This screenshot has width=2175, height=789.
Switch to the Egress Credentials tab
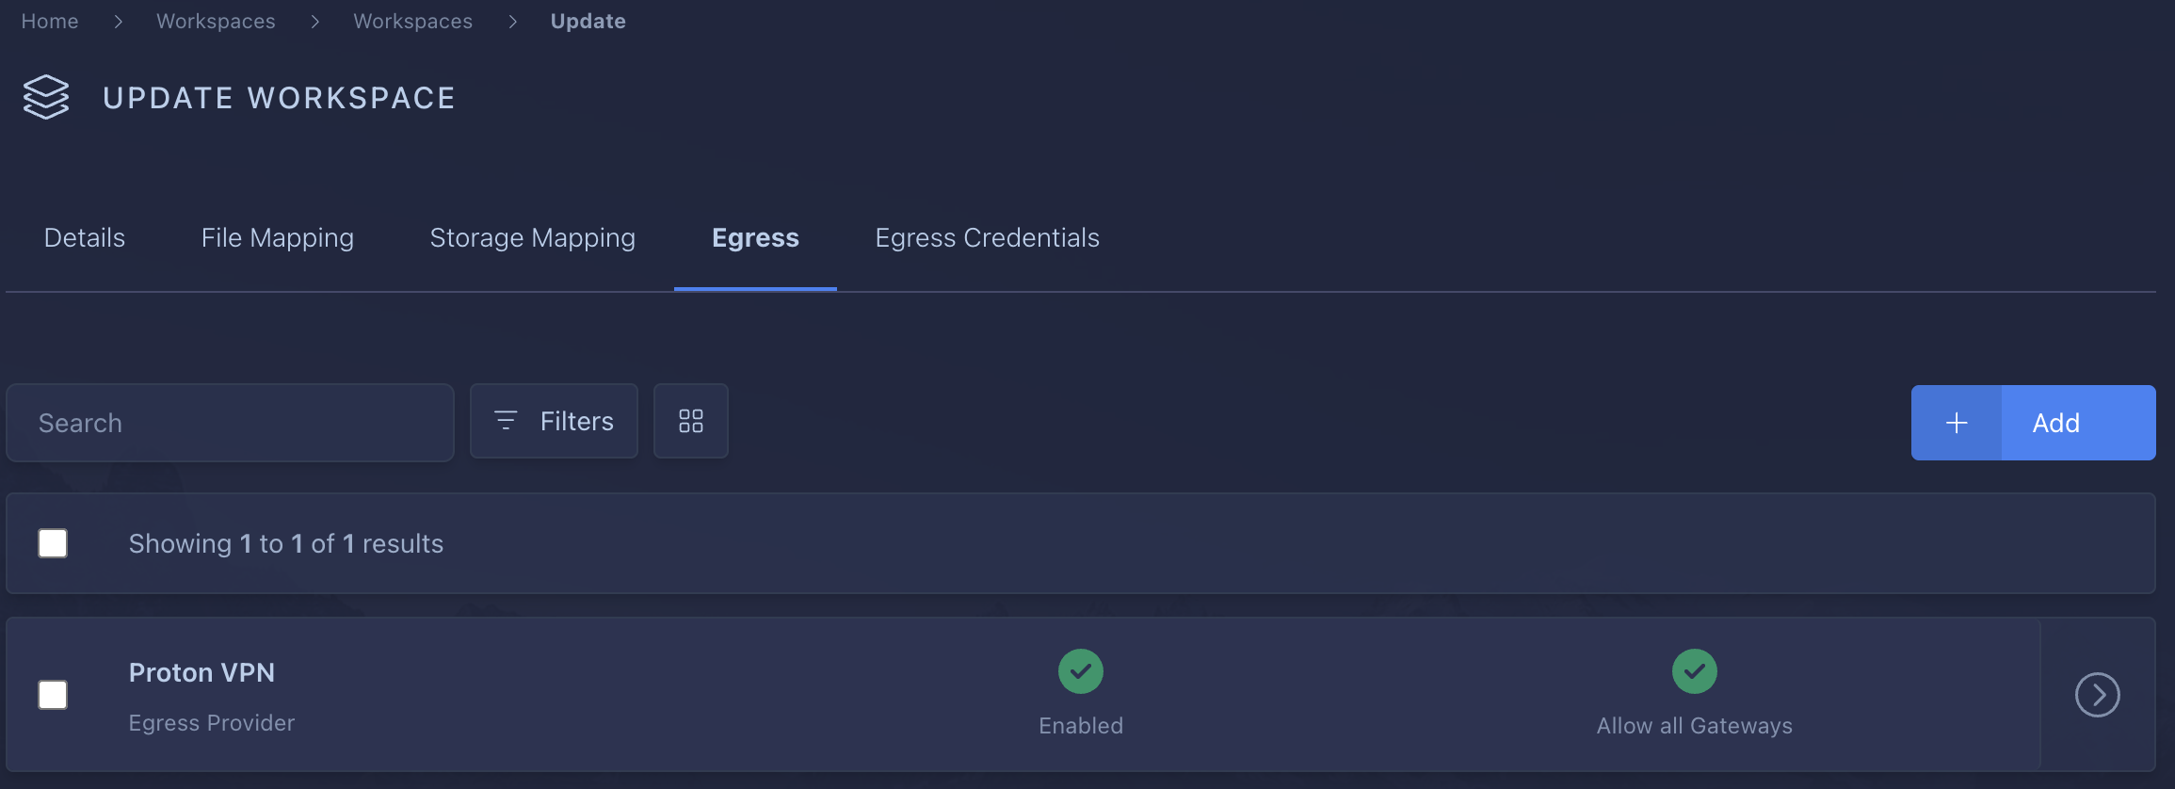pyautogui.click(x=987, y=237)
